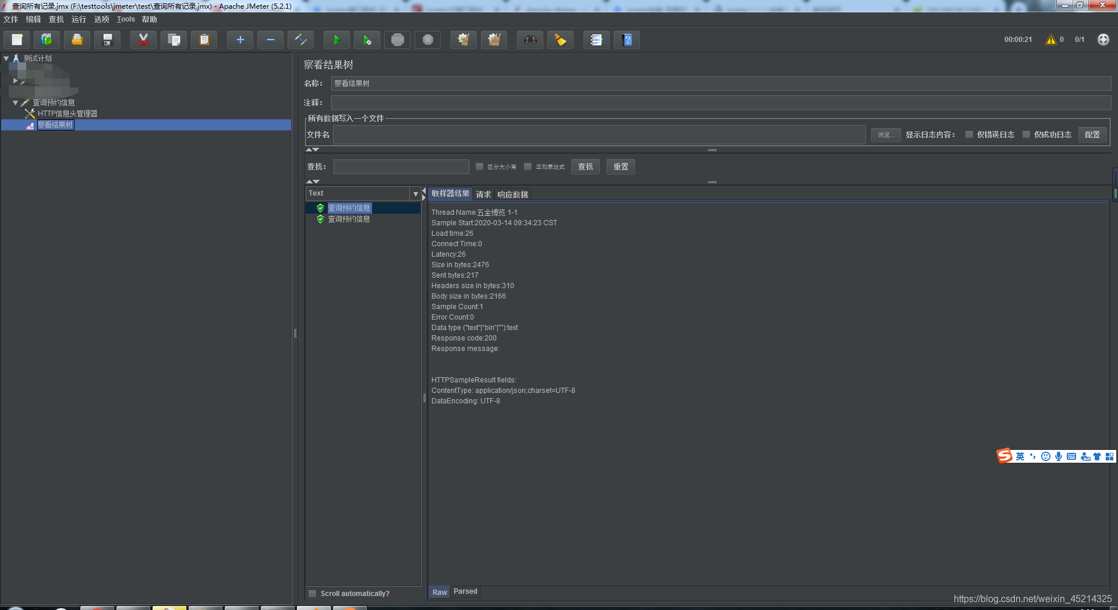Clear all results with double broom icon

494,40
